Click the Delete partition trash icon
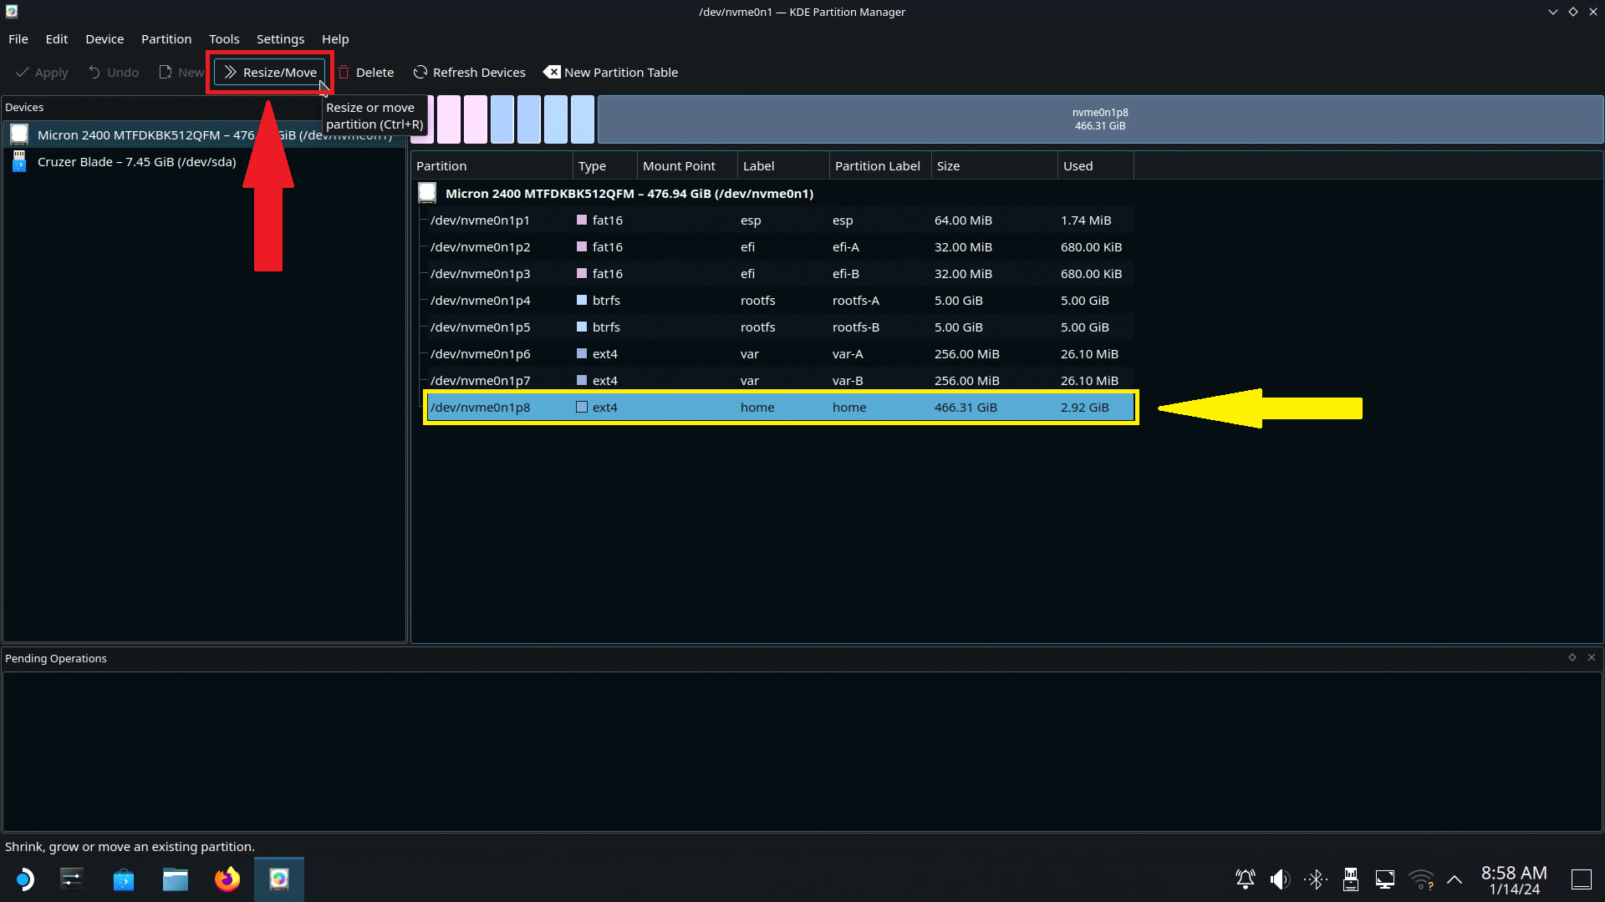 [x=344, y=73]
